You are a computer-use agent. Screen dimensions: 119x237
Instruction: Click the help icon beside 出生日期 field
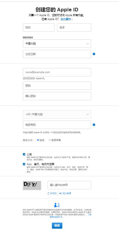(x=94, y=54)
